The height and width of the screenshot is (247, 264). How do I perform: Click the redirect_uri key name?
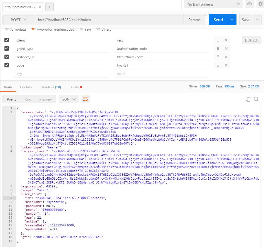point(26,57)
